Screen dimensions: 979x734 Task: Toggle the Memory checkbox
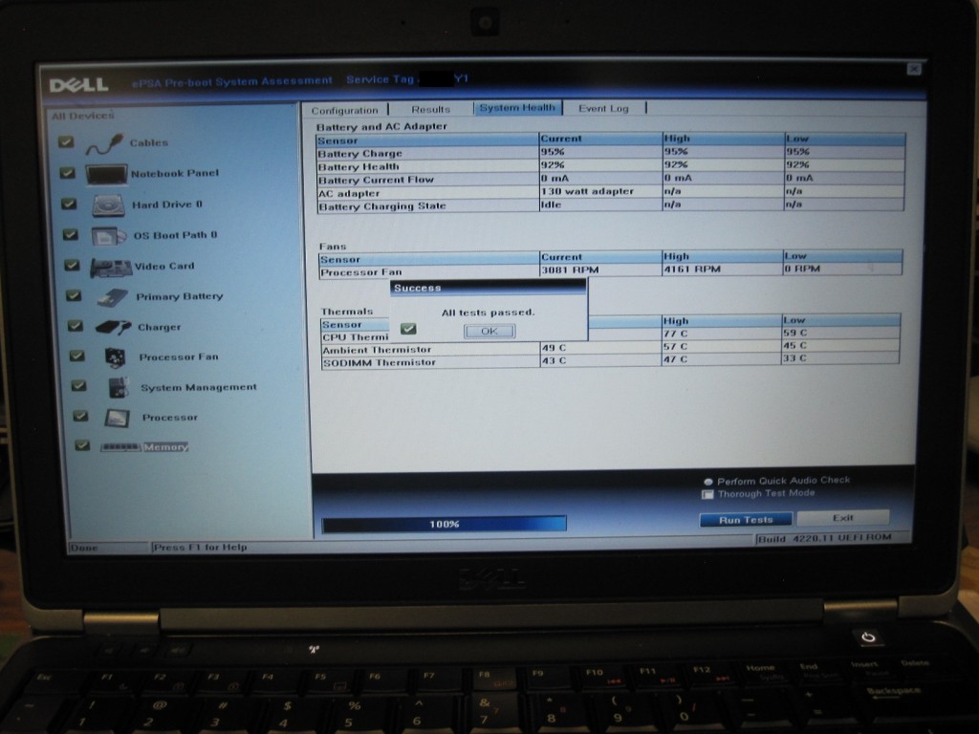pos(82,445)
